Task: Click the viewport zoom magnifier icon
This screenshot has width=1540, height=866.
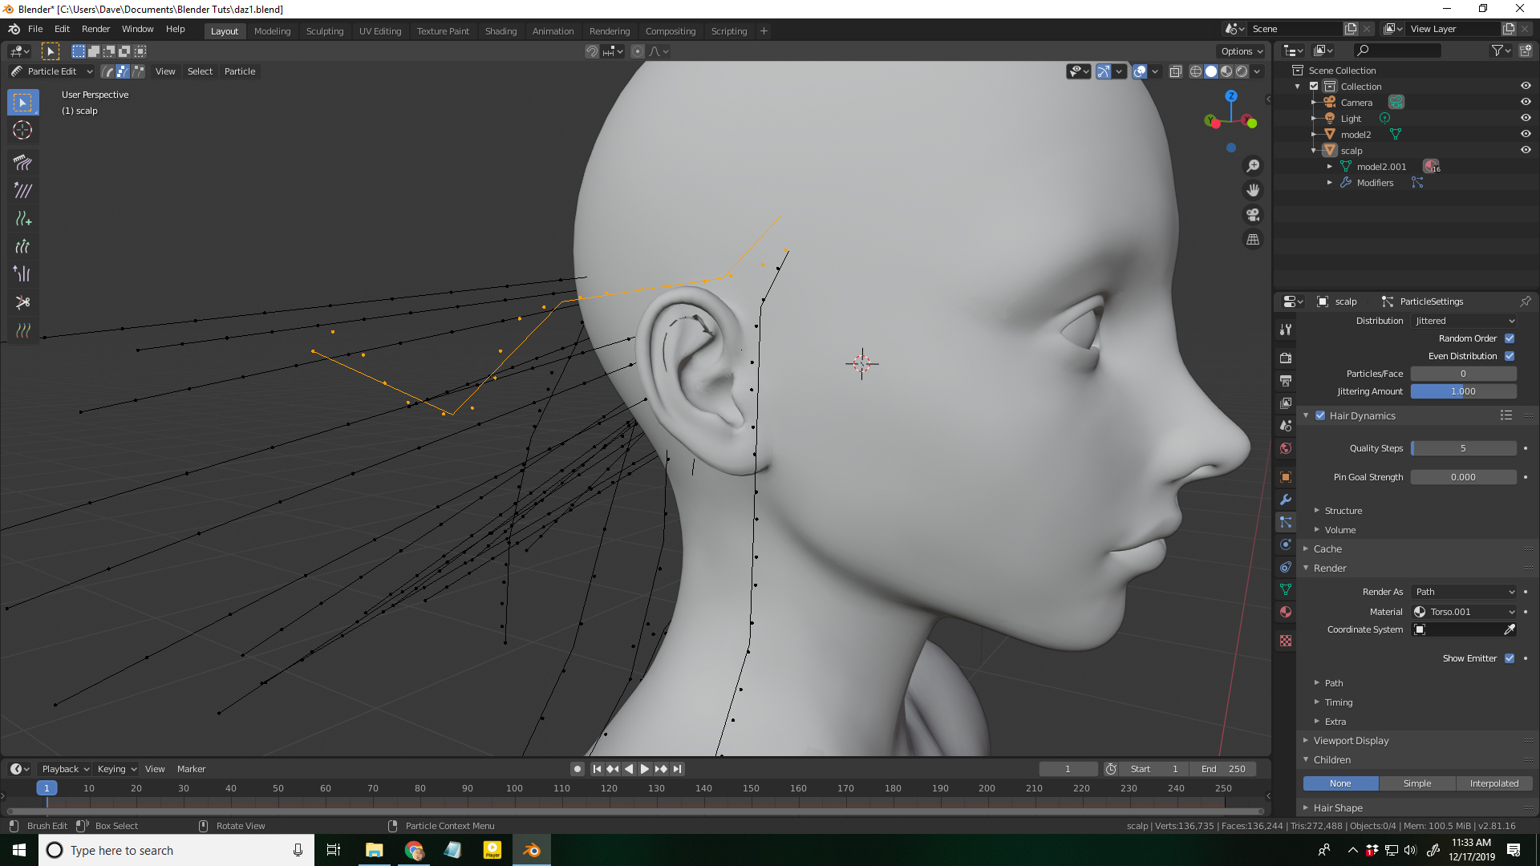Action: click(1253, 166)
